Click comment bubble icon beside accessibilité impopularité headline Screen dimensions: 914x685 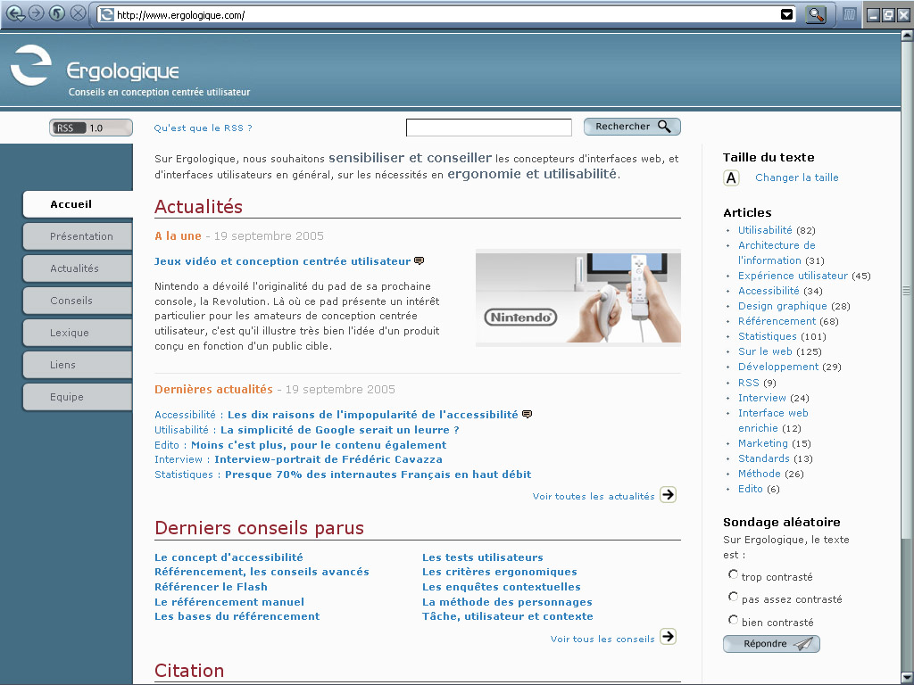point(527,414)
